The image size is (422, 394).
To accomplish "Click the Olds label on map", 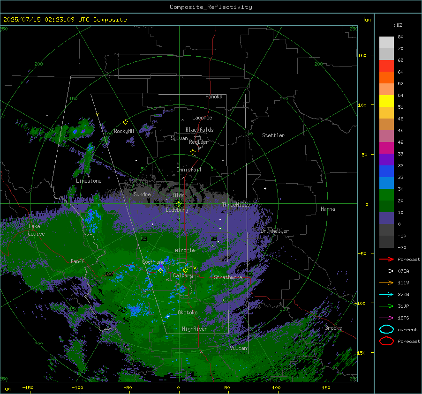I will [x=179, y=195].
